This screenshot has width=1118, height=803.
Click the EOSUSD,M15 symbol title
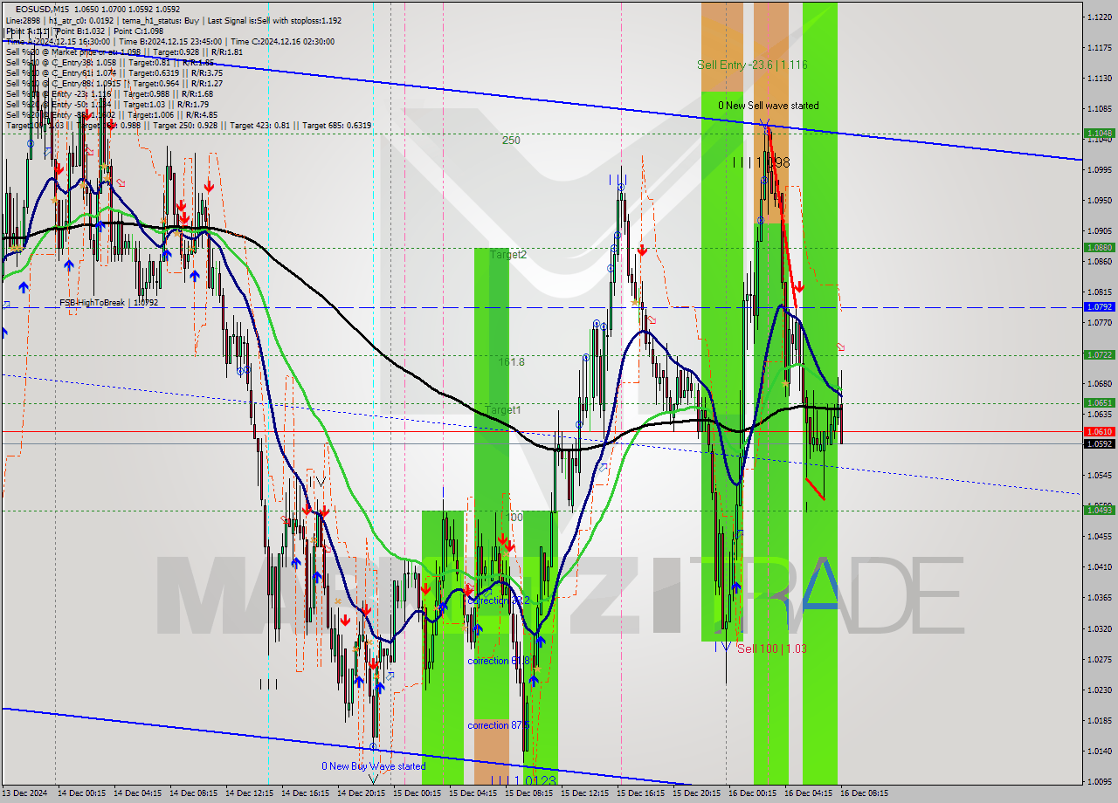pyautogui.click(x=44, y=9)
